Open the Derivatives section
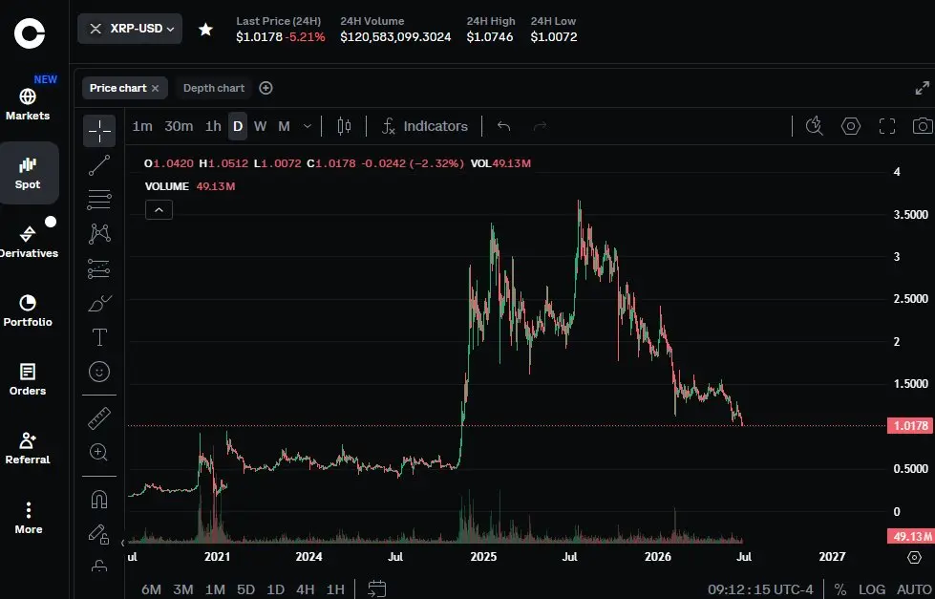 tap(28, 241)
